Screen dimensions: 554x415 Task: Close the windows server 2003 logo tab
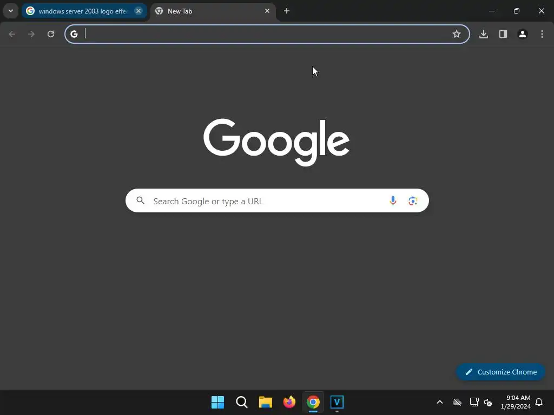pyautogui.click(x=139, y=11)
